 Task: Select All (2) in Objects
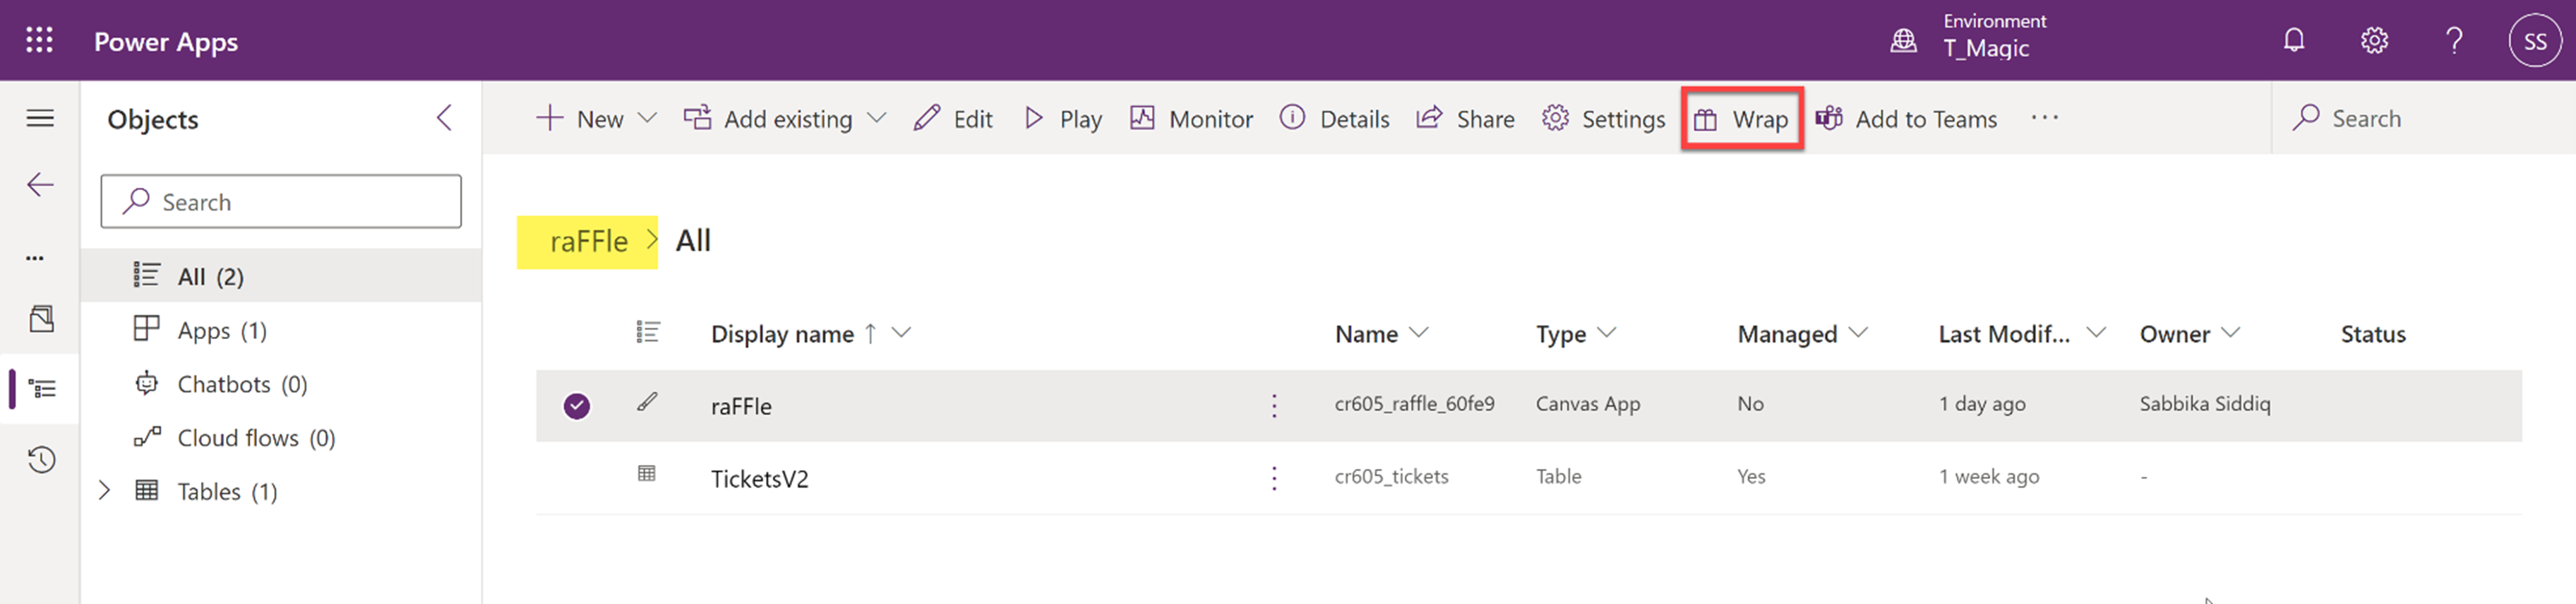[x=281, y=276]
